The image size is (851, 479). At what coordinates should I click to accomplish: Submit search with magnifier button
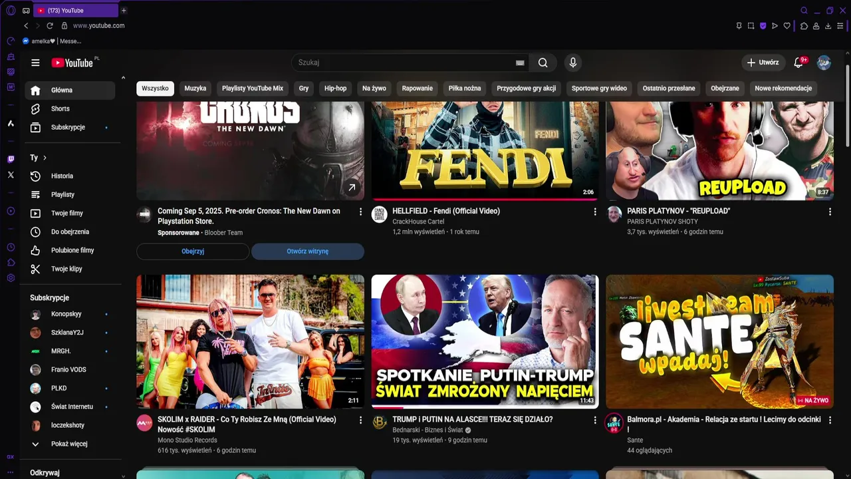543,63
